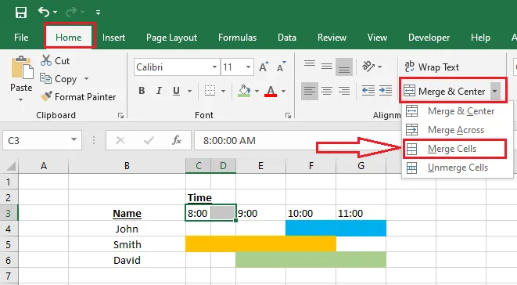Click the Insert Function fx icon
Image resolution: width=517 pixels, height=285 pixels.
coord(177,140)
